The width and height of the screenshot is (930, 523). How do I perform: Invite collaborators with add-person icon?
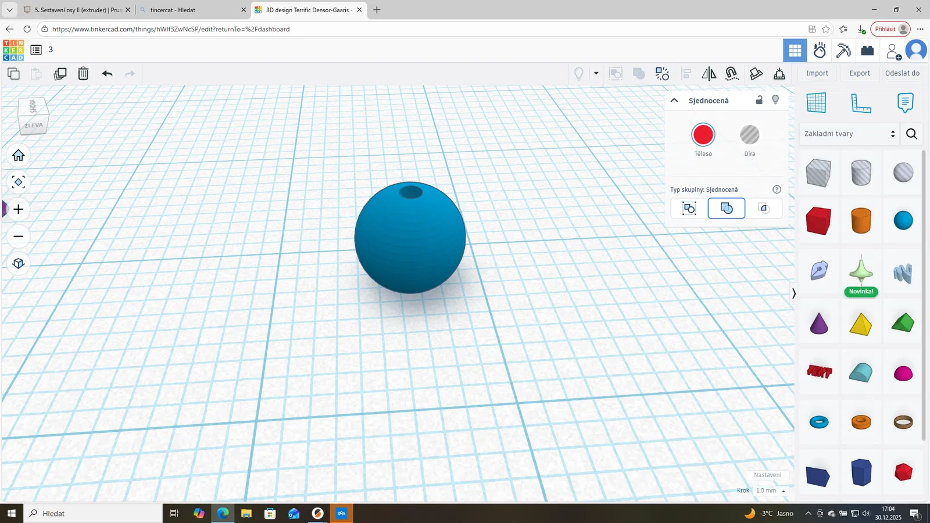[893, 51]
